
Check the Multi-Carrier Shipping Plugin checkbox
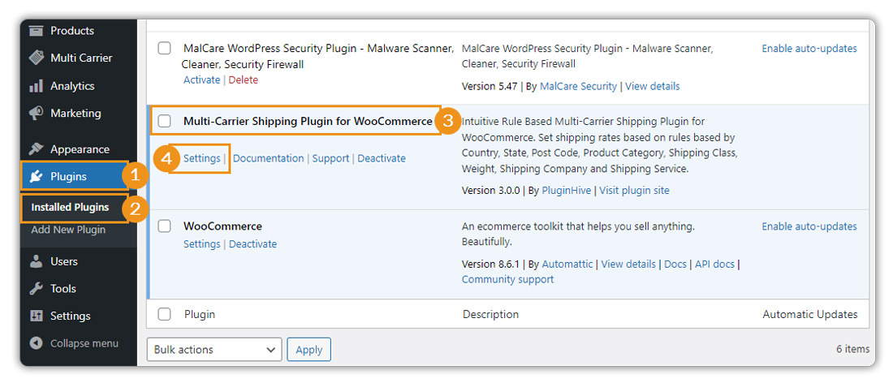(x=164, y=121)
